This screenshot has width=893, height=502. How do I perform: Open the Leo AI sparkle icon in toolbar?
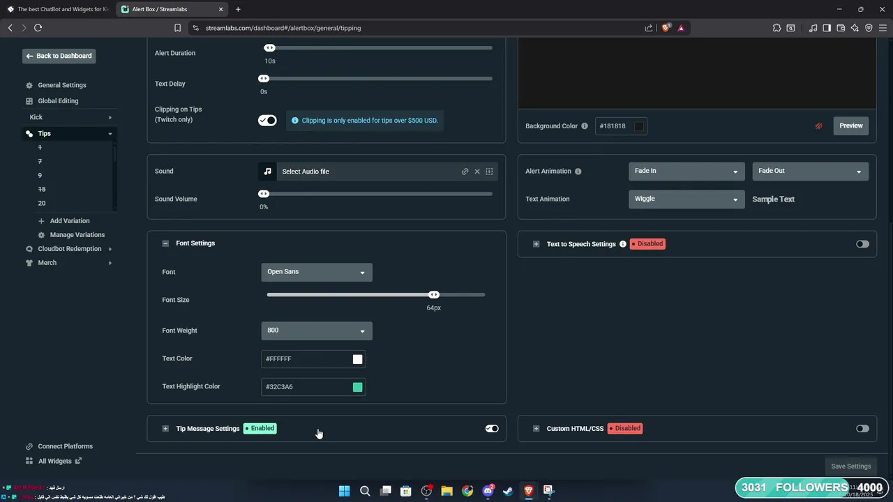pyautogui.click(x=855, y=28)
